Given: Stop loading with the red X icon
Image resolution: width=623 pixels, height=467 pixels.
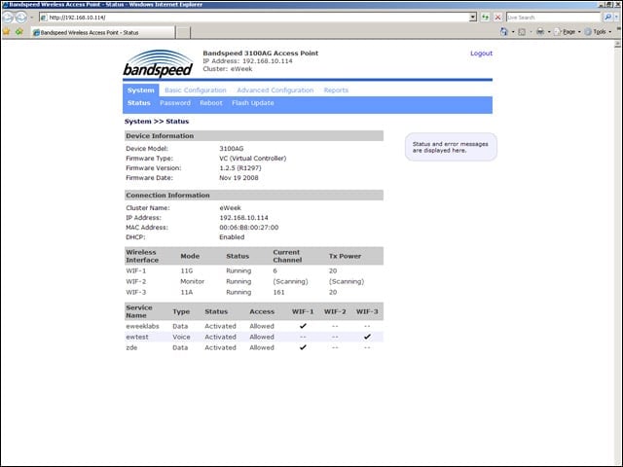Looking at the screenshot, I should 497,18.
